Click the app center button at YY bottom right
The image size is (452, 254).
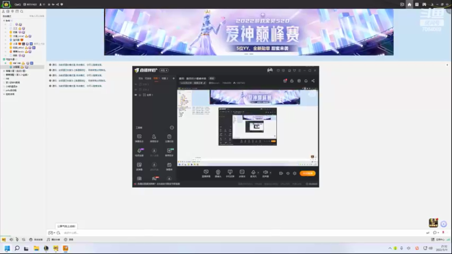(438, 239)
